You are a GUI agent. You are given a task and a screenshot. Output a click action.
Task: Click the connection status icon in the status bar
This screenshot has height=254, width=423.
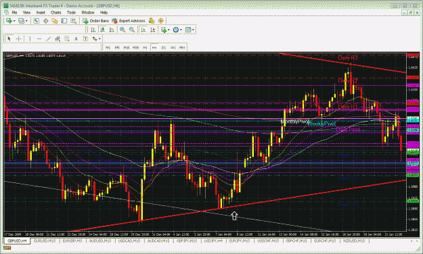[7, 247]
